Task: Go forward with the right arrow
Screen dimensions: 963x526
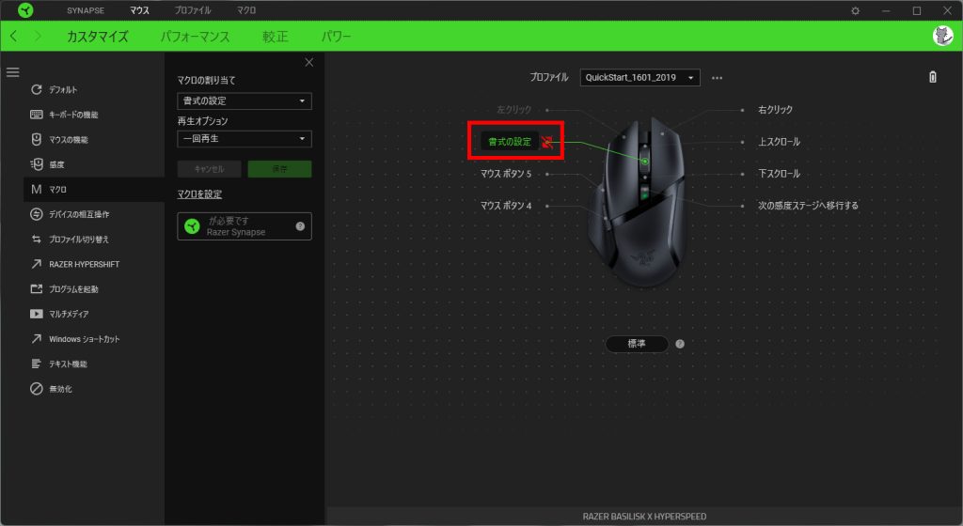Action: 38,37
